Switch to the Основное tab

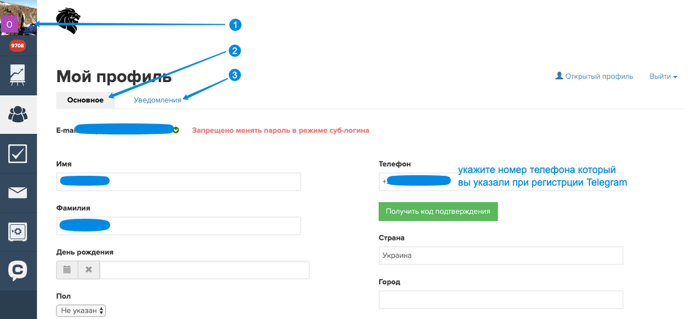coord(85,100)
